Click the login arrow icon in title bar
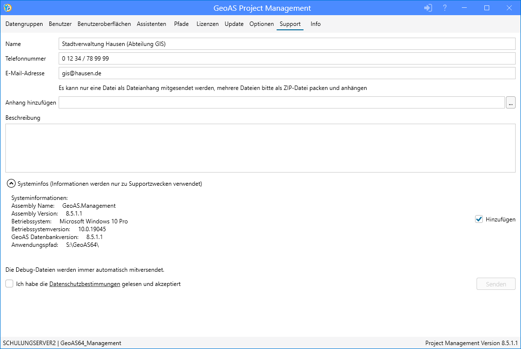This screenshot has width=521, height=349. (428, 8)
